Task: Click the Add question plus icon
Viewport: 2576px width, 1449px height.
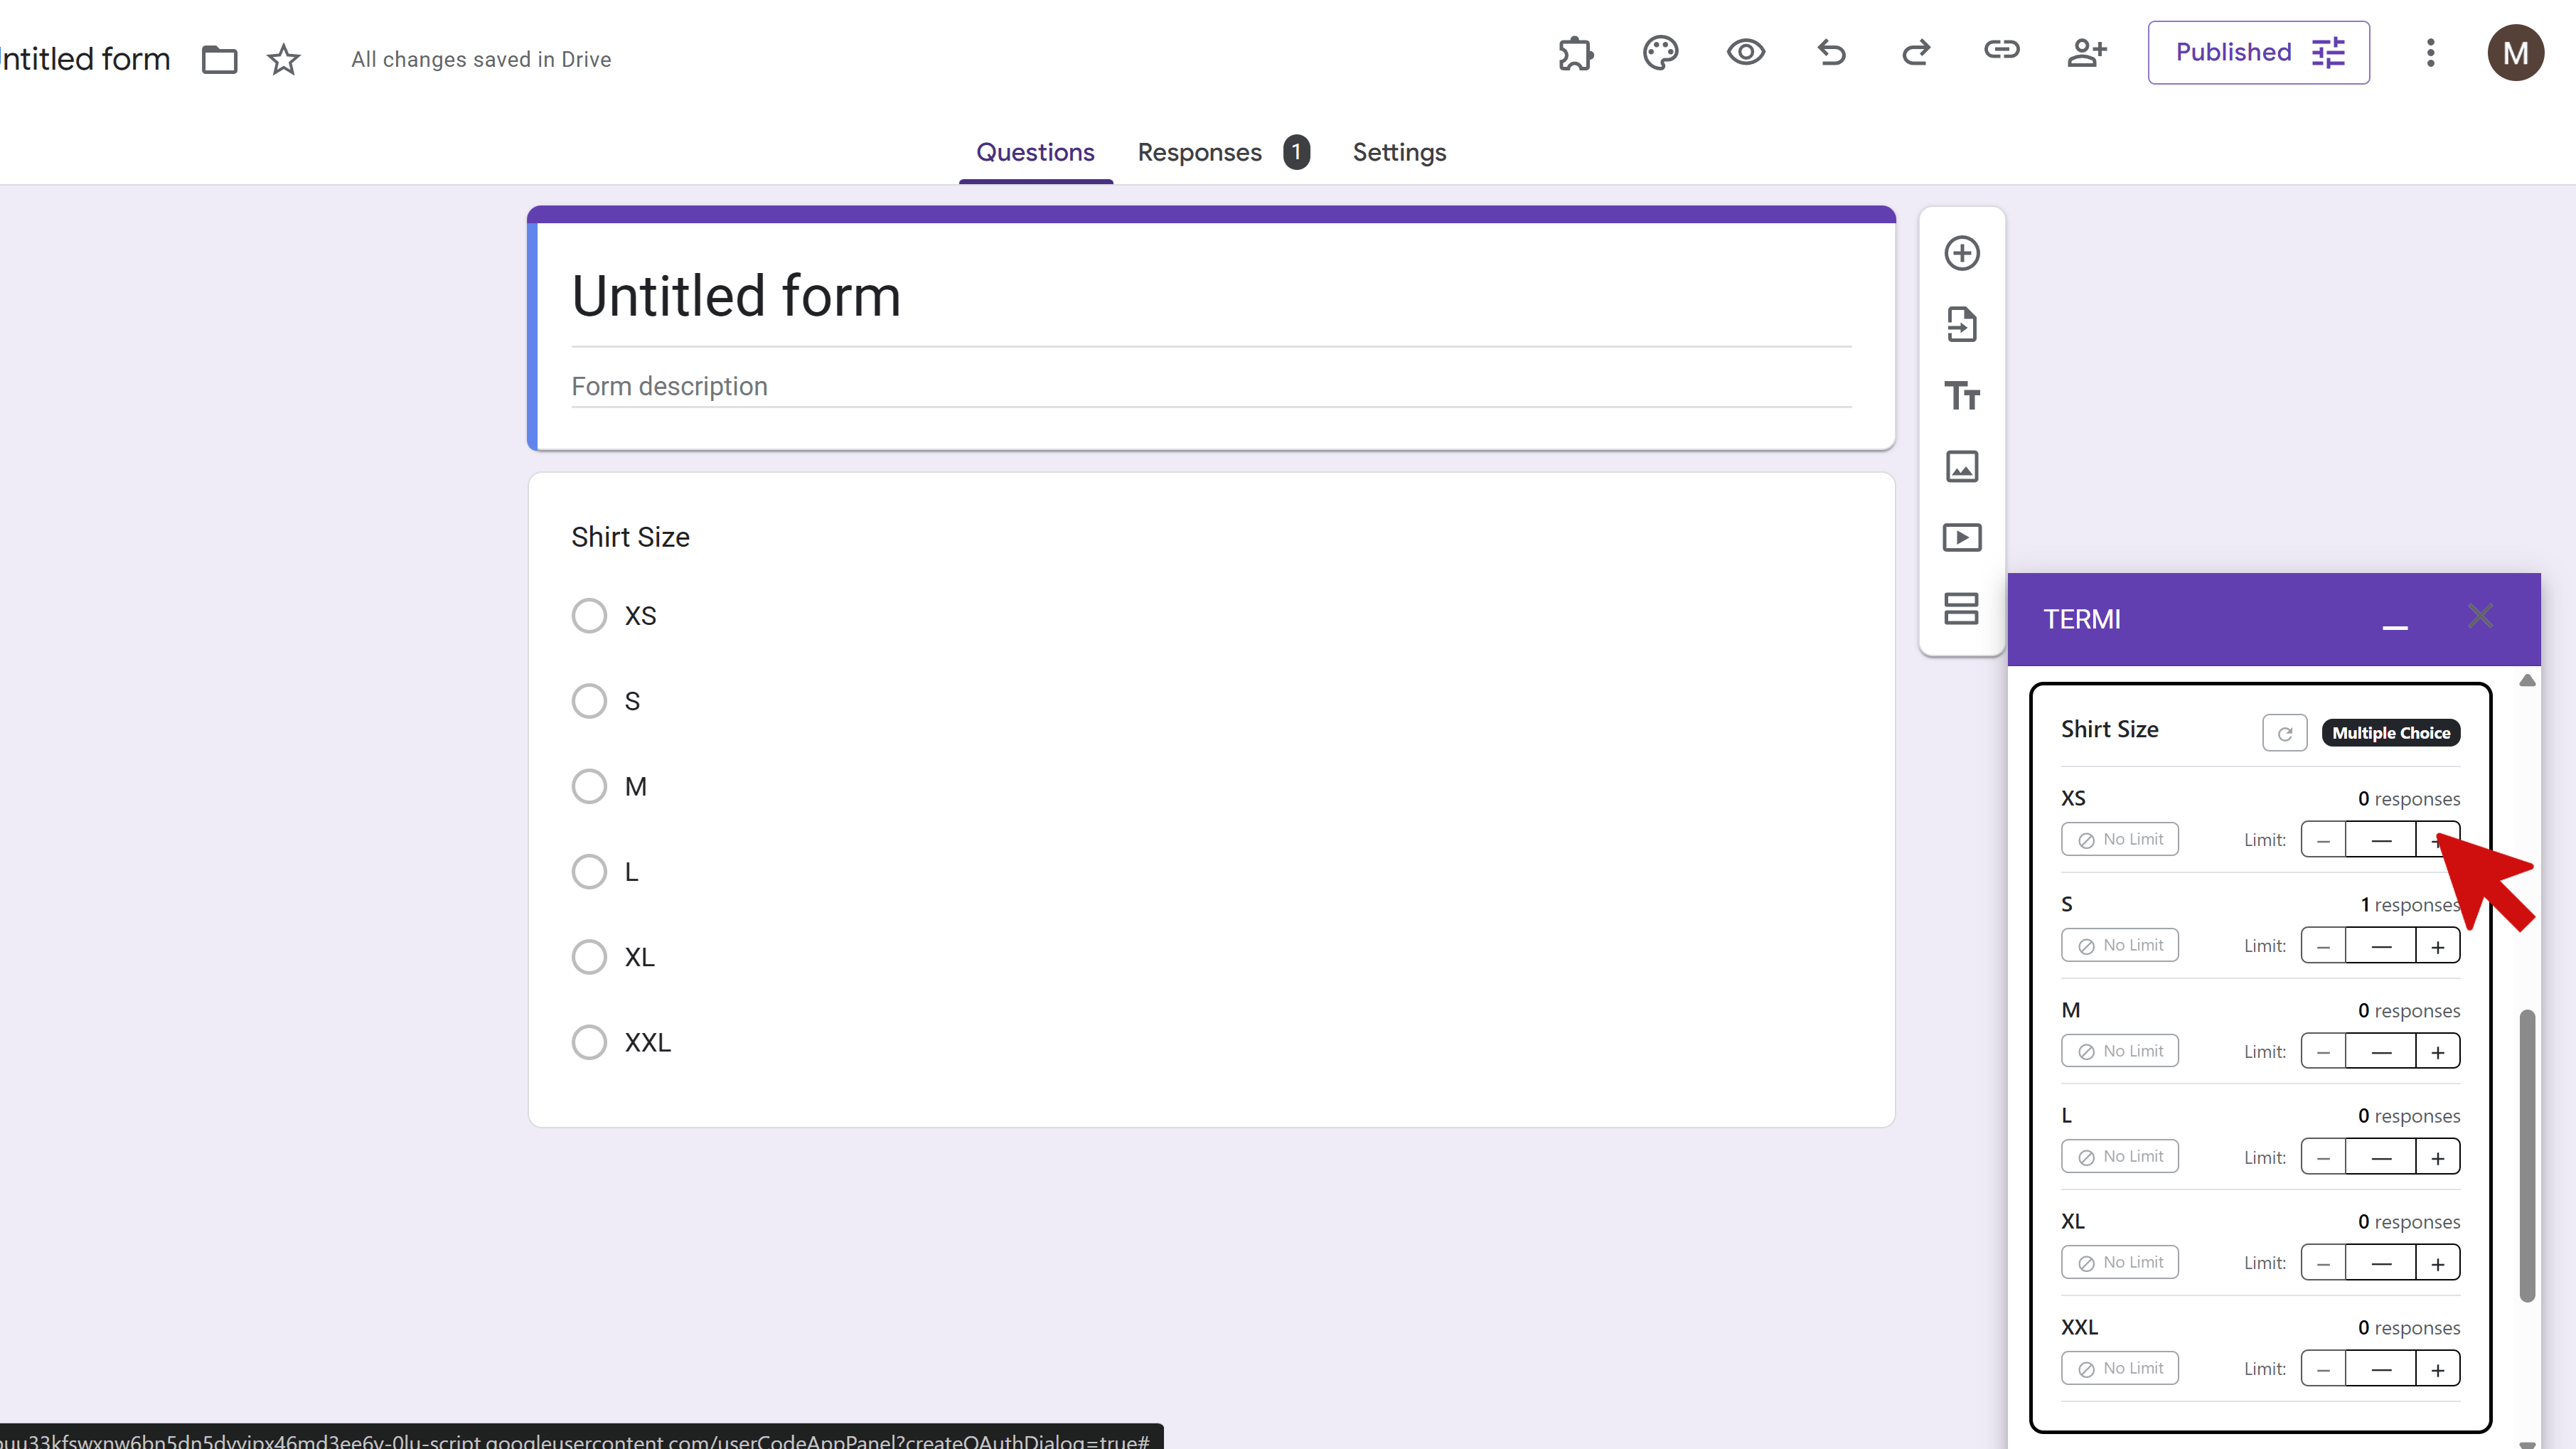Action: click(1961, 253)
